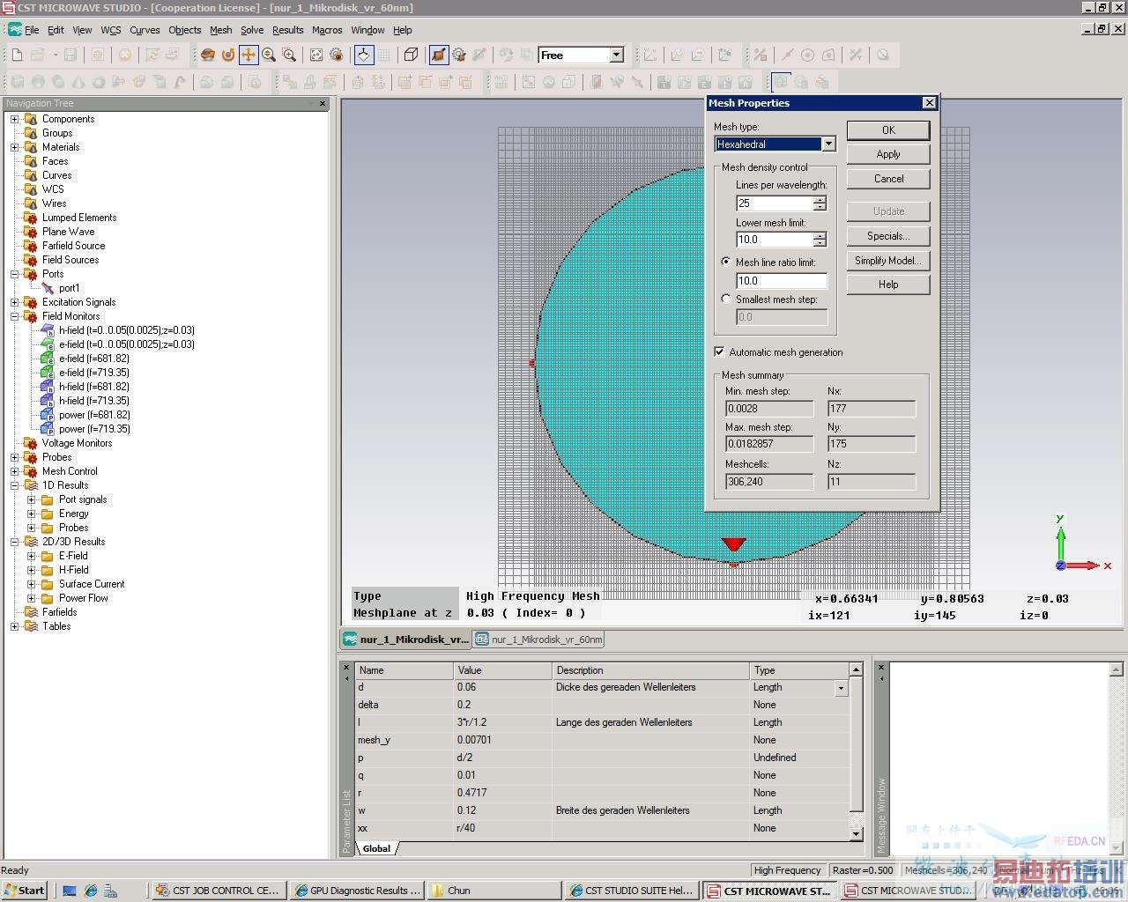Screen dimensions: 1128x902
Task: Decrease Lower mesh limit spinner
Action: click(820, 243)
